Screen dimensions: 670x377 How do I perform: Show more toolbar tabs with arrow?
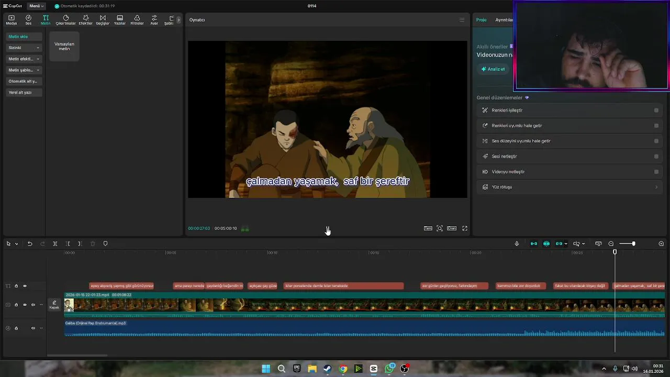[178, 20]
